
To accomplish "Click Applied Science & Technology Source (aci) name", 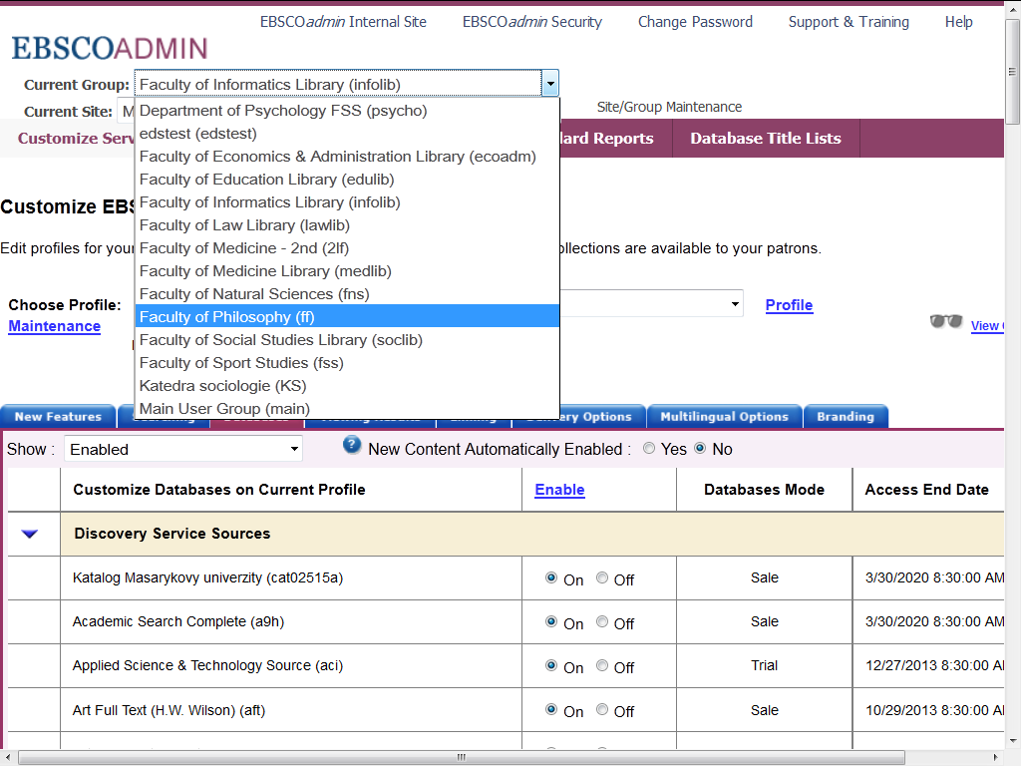I will click(207, 665).
